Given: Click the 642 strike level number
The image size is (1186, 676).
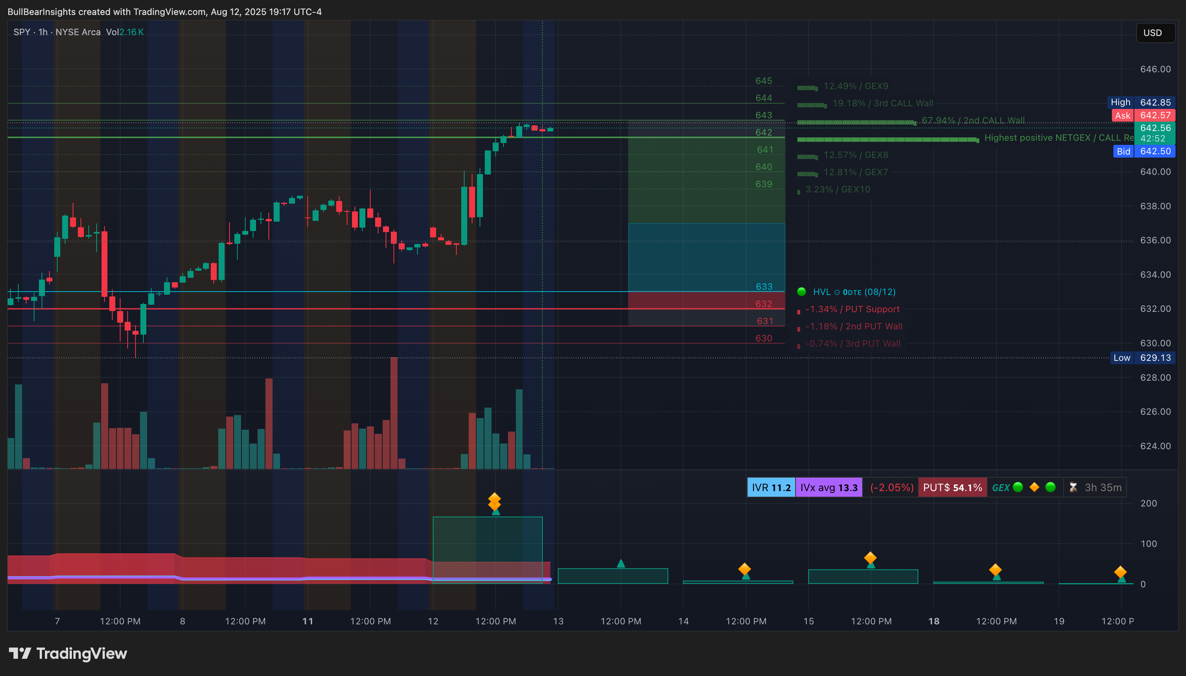Looking at the screenshot, I should 764,133.
